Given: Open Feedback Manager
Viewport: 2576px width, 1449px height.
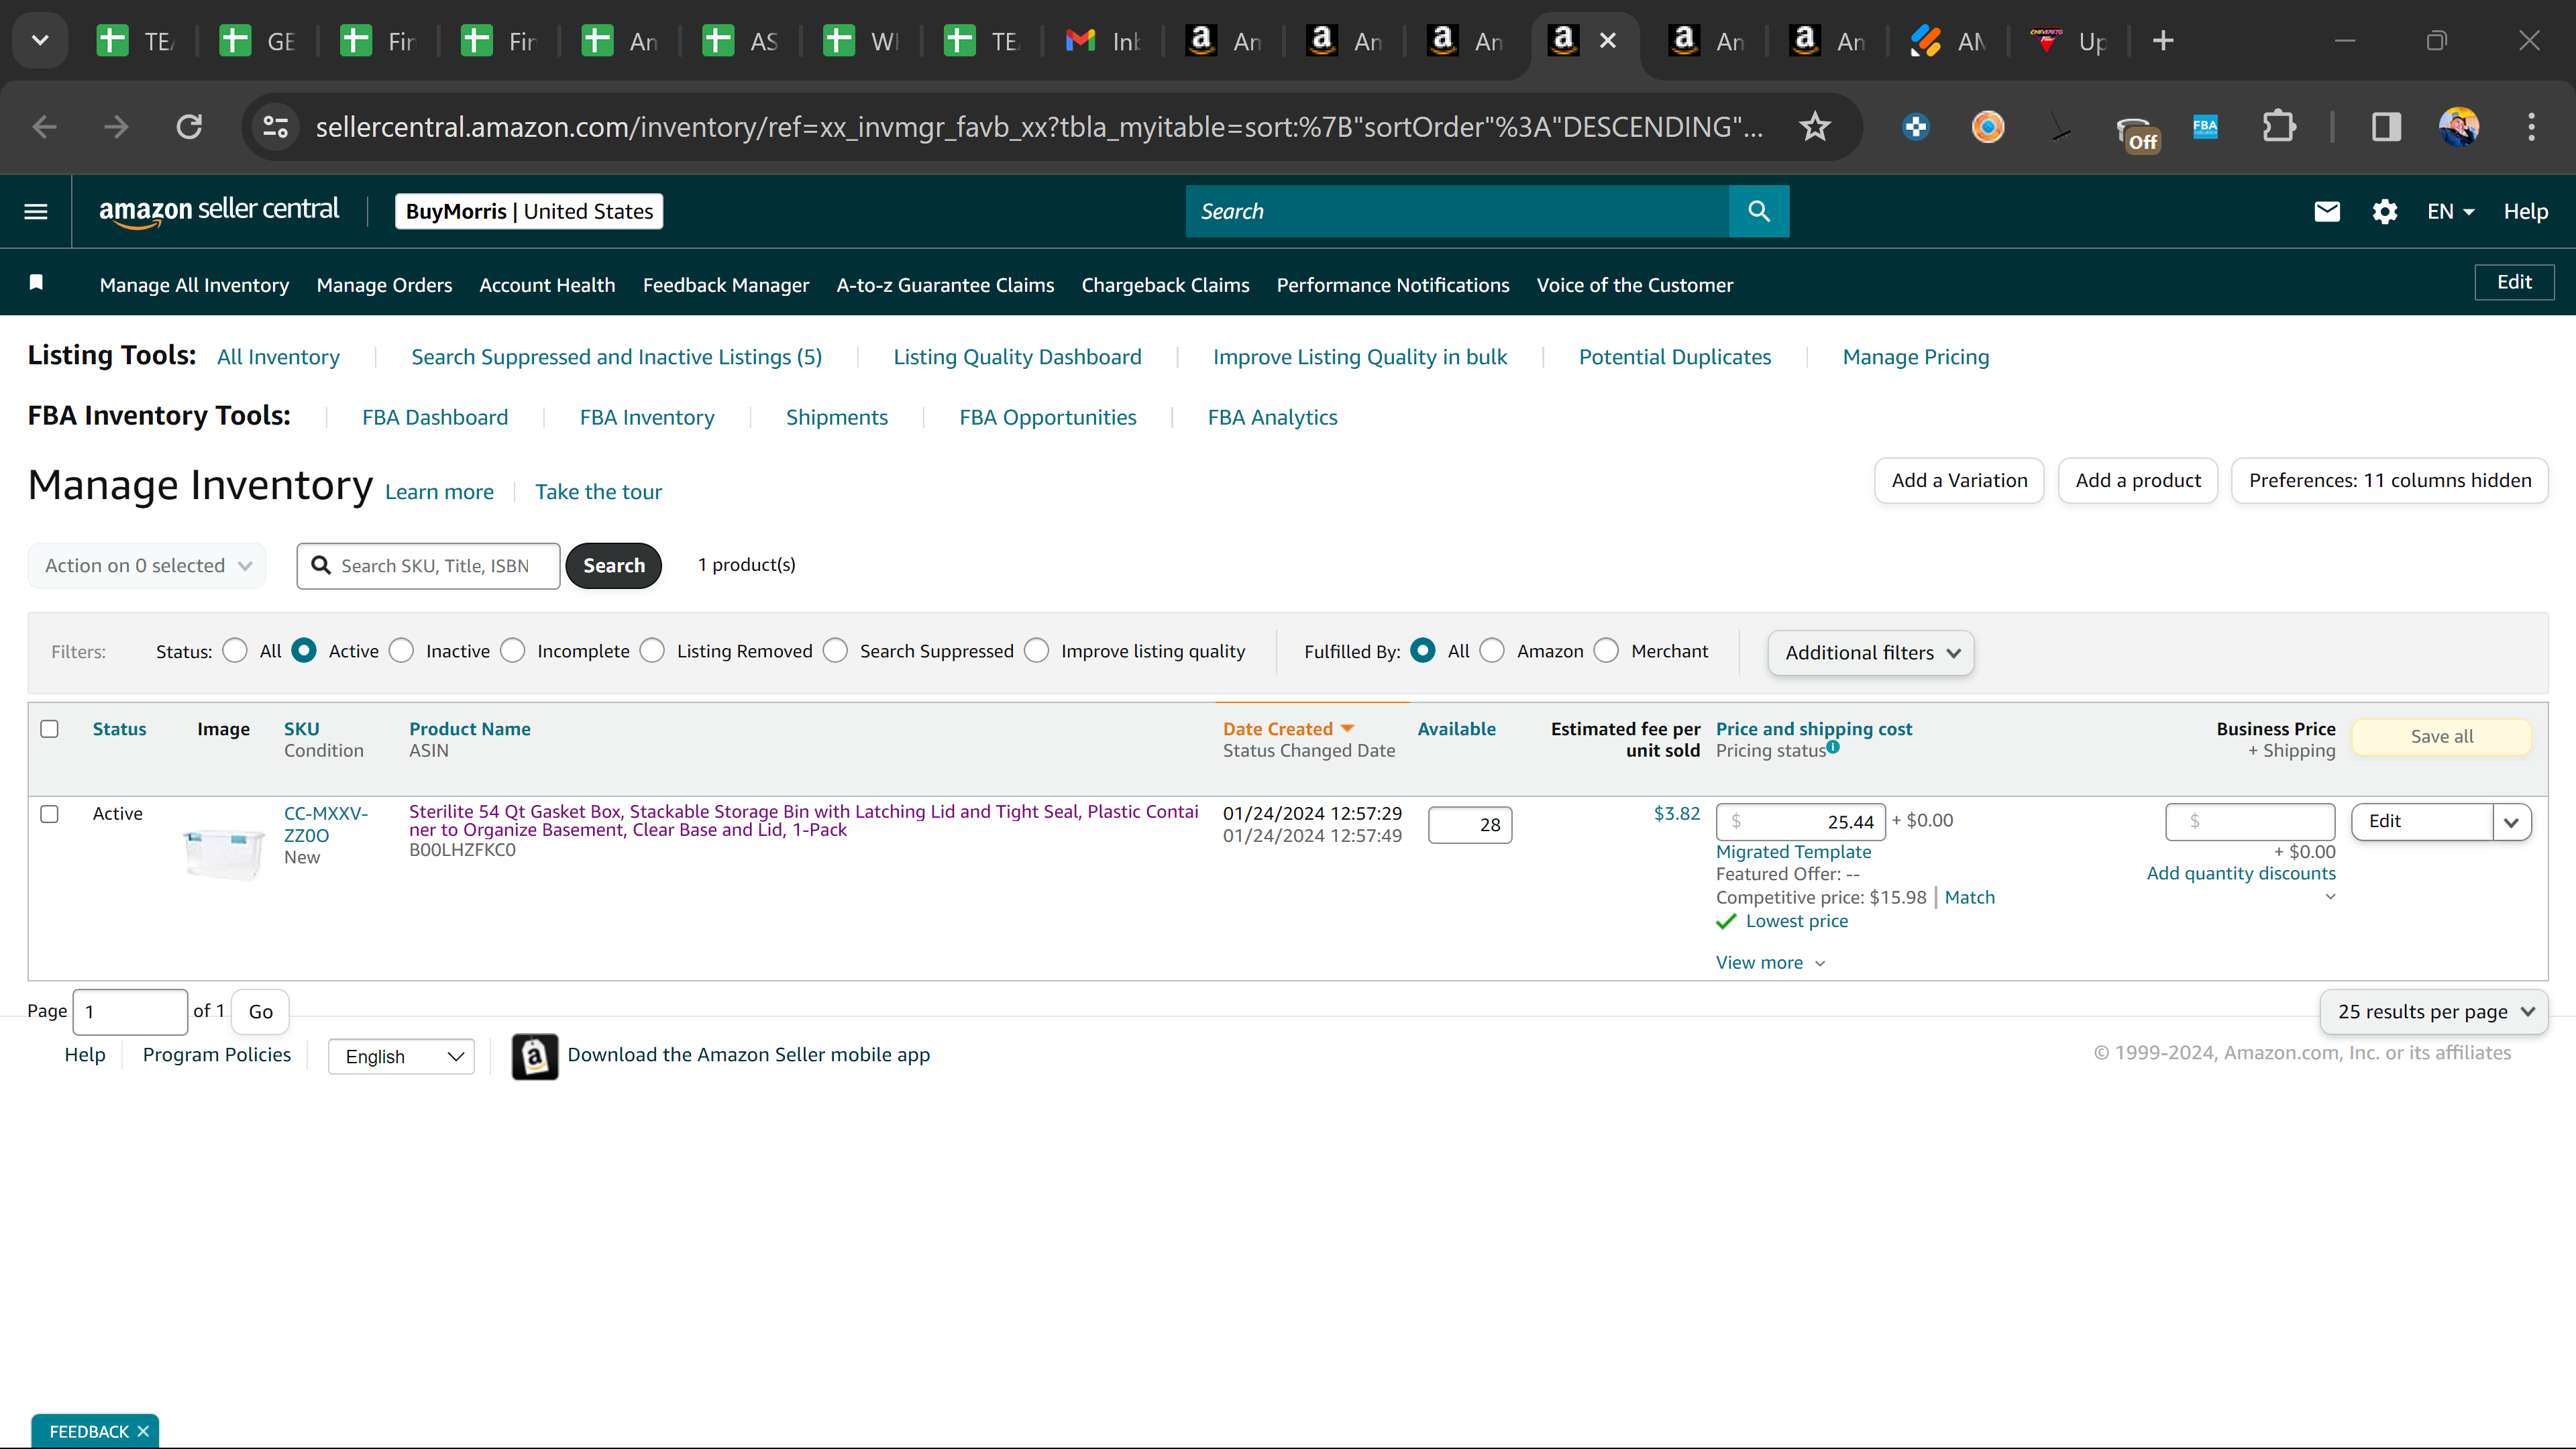Looking at the screenshot, I should 726,285.
